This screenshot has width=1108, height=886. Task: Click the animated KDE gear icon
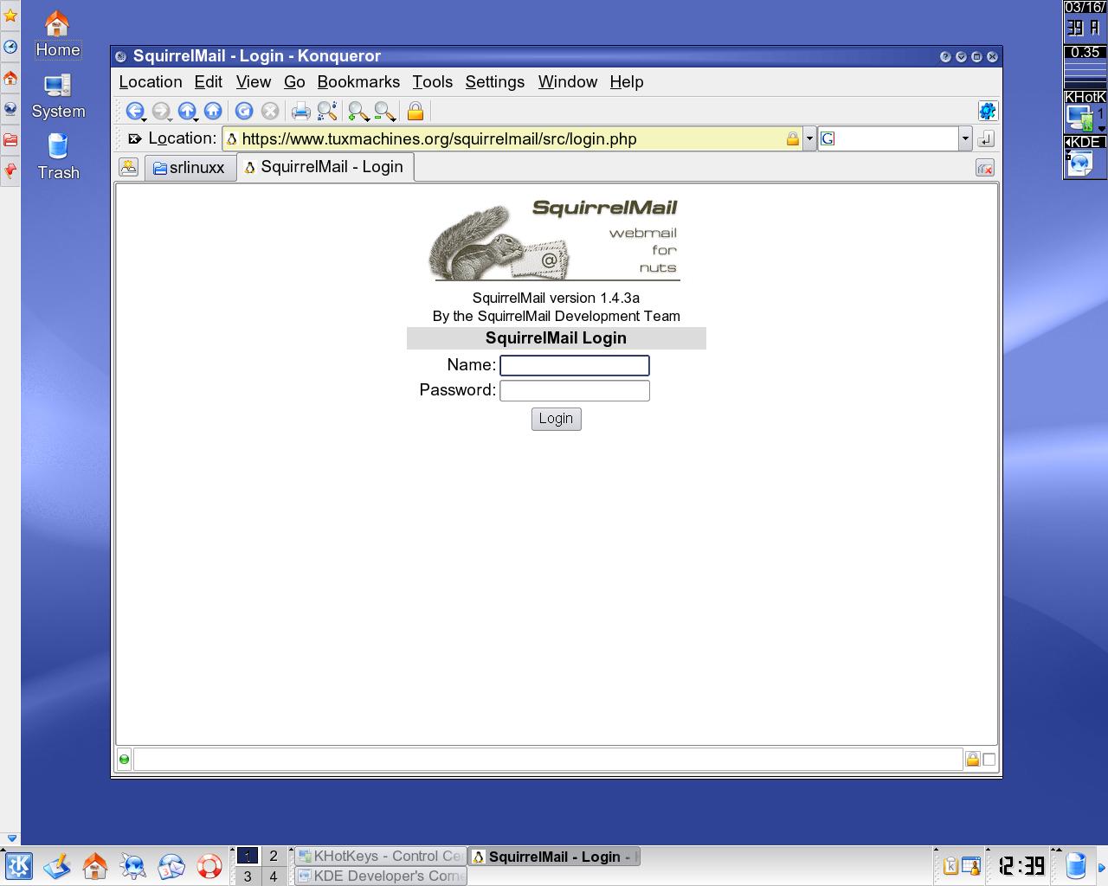coord(988,111)
